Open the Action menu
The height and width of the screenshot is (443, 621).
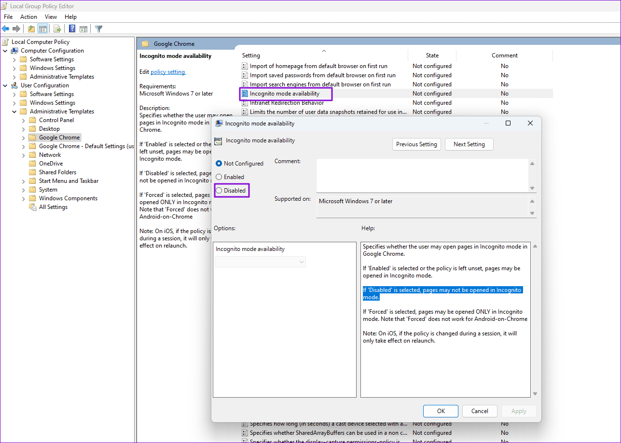[x=28, y=16]
